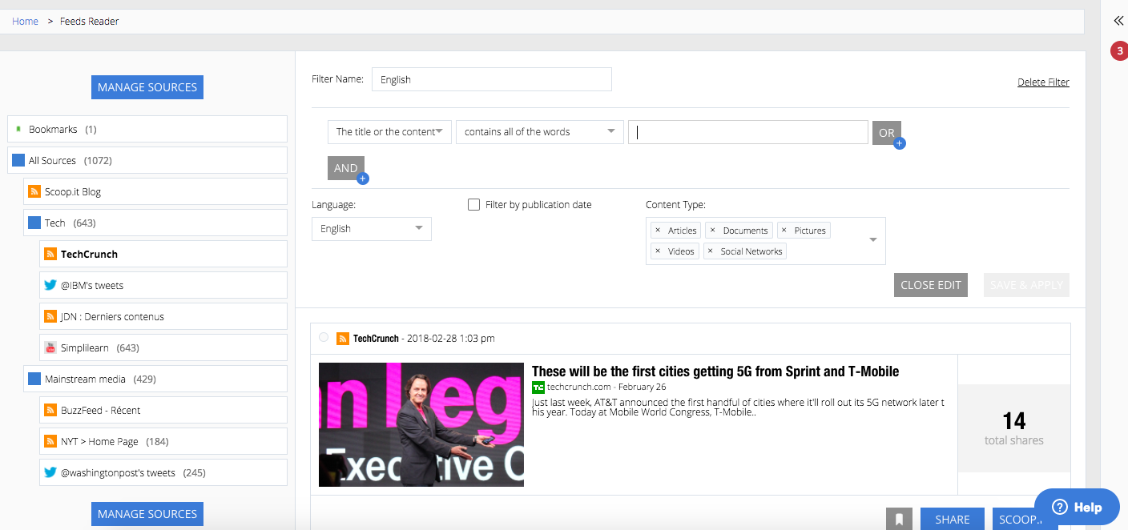Image resolution: width=1128 pixels, height=530 pixels.
Task: Click the Twitter icon beside @washingtonpost's tweets
Action: tap(50, 473)
